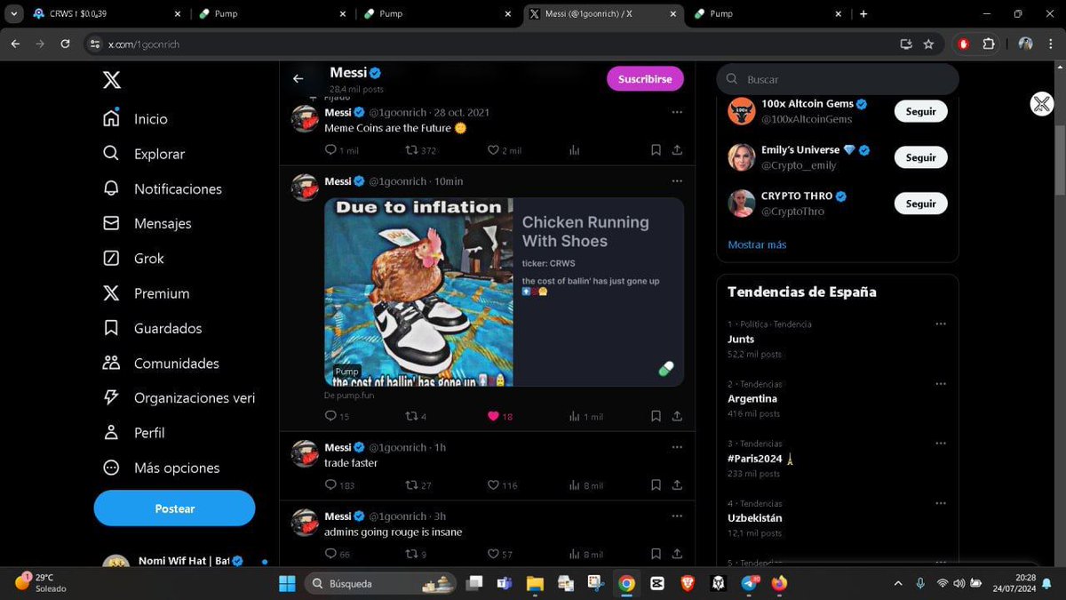Viewport: 1066px width, 600px height.
Task: Click the Windows Start button
Action: click(288, 584)
